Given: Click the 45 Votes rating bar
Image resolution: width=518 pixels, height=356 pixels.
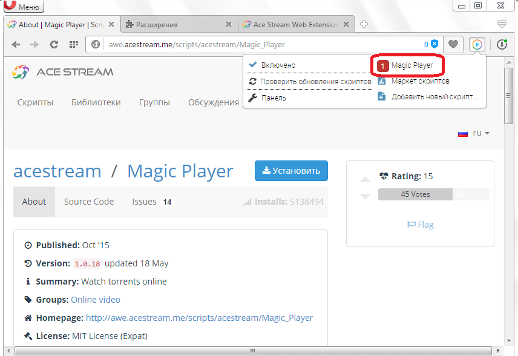Looking at the screenshot, I should point(415,194).
